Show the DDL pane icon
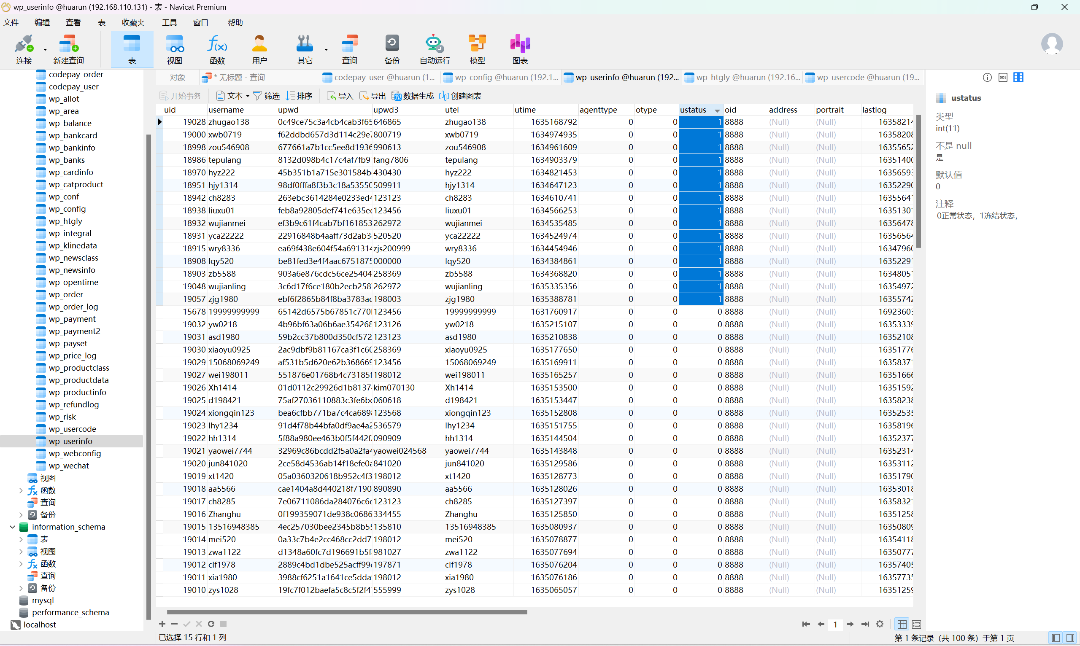The width and height of the screenshot is (1080, 646). tap(1002, 78)
